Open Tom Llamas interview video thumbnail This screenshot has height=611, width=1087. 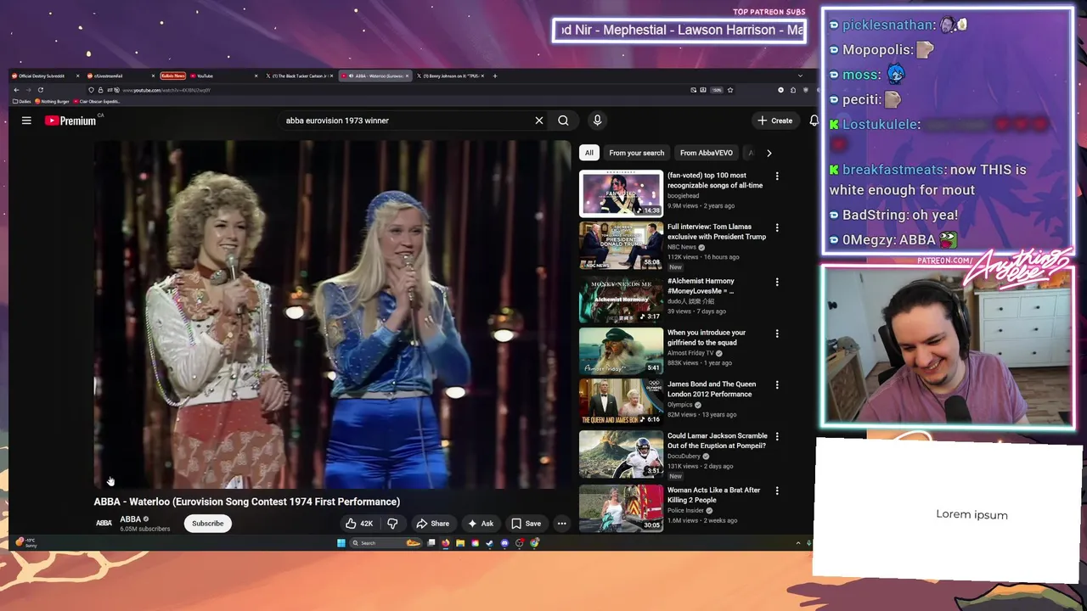point(621,245)
